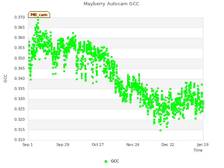224x168 pixels.
Task: Click the 0.330 y-axis value
Action: pyautogui.click(x=20, y=99)
